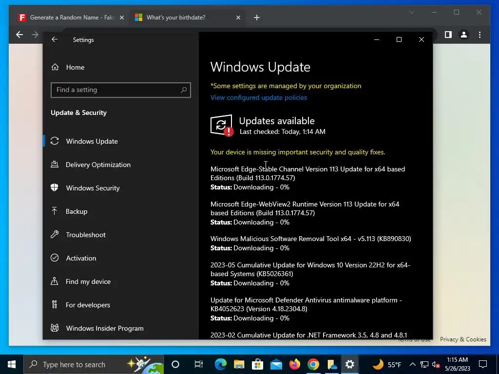Image resolution: width=499 pixels, height=374 pixels.
Task: Click the Last checked: Today, 1:14 AM text
Action: point(282,131)
